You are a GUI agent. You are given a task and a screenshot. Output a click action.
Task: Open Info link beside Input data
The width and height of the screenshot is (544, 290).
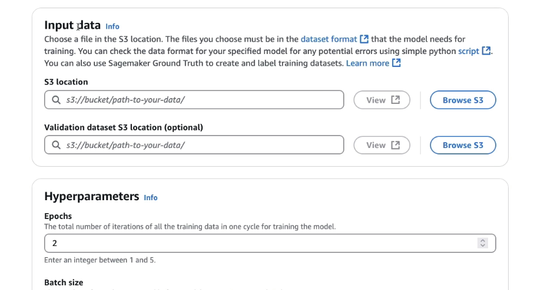pyautogui.click(x=112, y=26)
